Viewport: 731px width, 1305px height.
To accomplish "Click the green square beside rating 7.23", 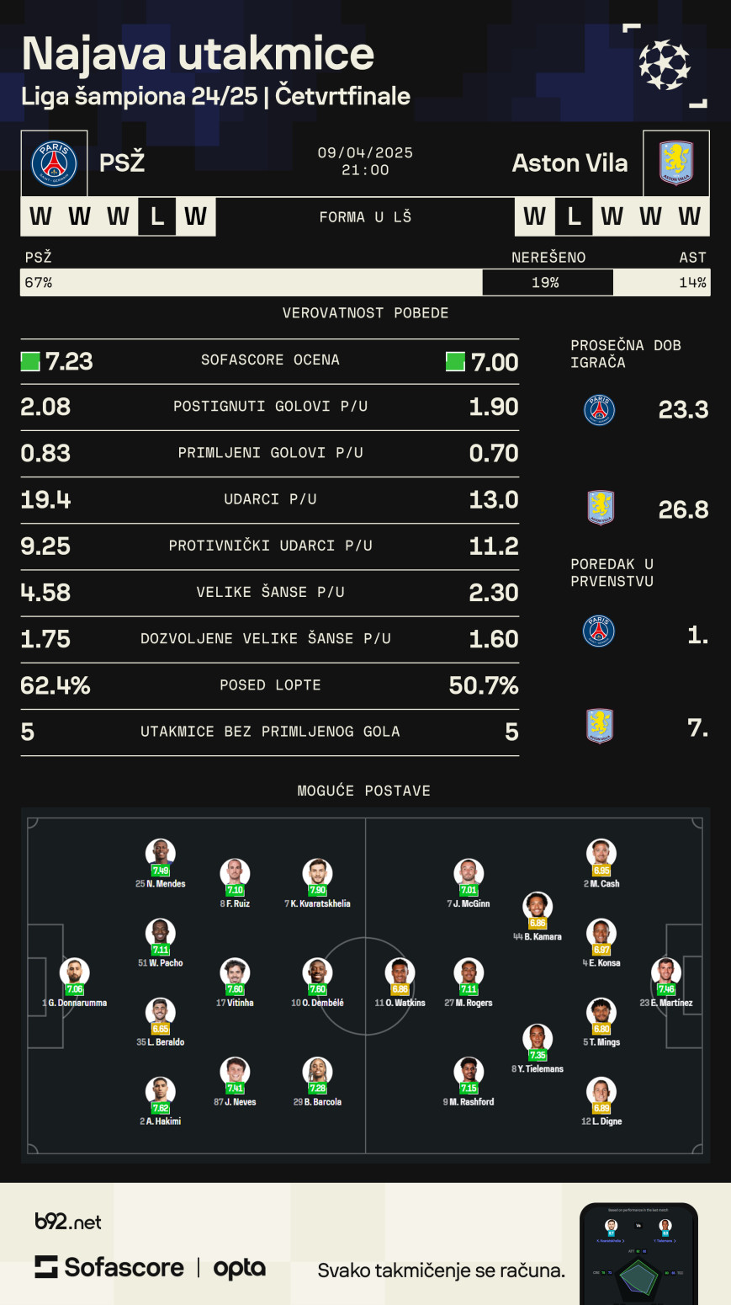I will click(30, 362).
